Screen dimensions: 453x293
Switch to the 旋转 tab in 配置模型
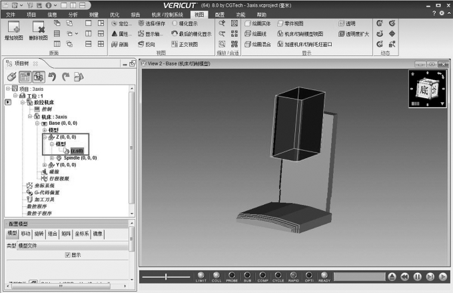click(39, 234)
